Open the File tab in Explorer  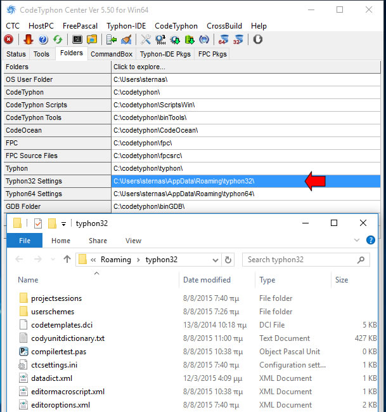[25, 241]
